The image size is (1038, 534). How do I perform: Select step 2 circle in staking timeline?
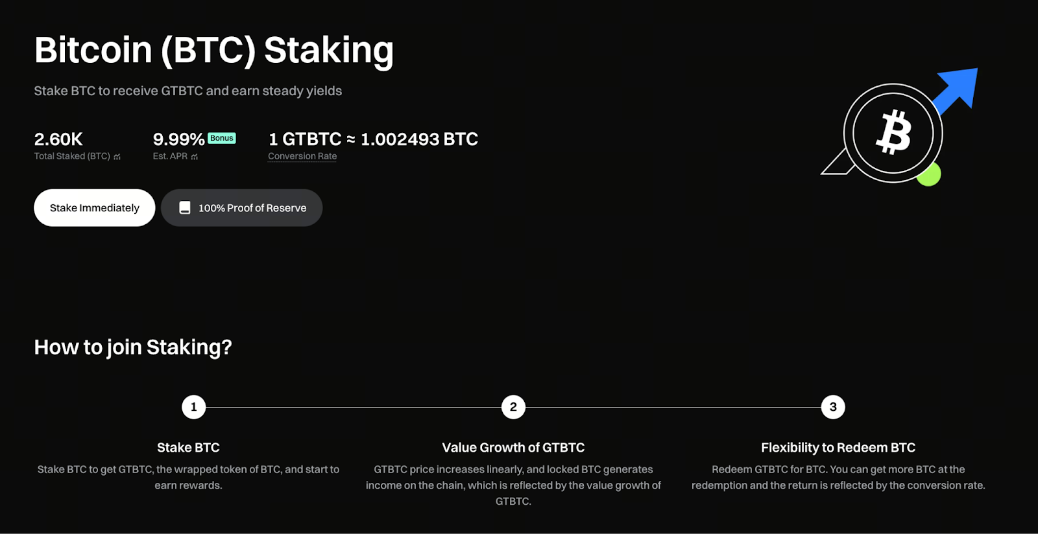click(x=513, y=407)
